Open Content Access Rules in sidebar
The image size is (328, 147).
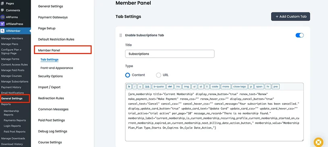coord(14,65)
